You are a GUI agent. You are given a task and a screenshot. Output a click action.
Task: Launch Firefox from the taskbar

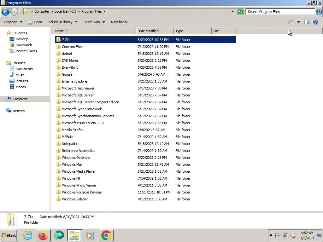tap(43, 235)
